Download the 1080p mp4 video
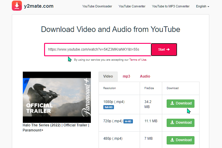 (x=181, y=104)
